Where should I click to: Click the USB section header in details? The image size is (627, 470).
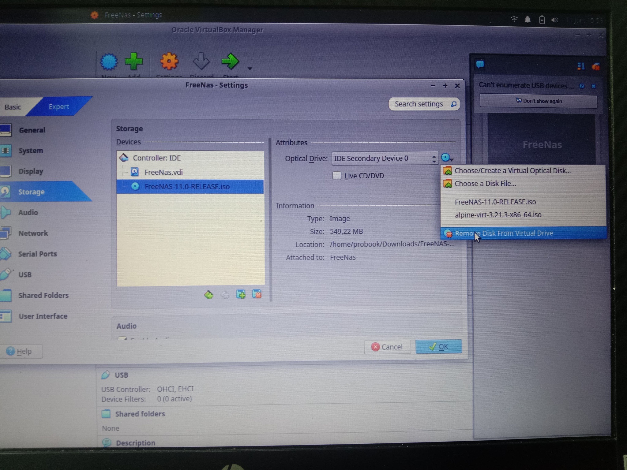(122, 375)
